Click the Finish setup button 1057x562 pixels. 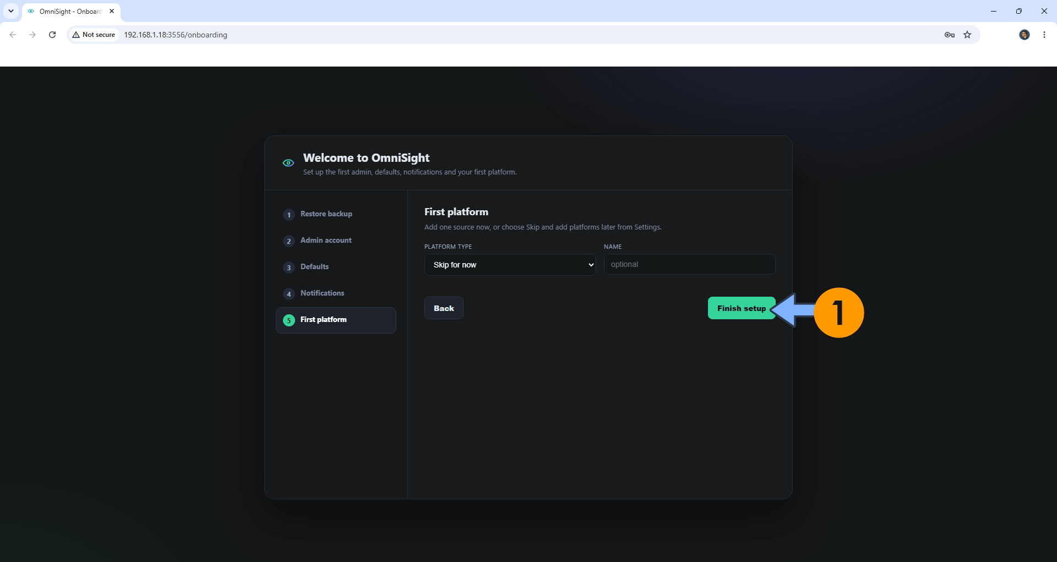coord(741,308)
